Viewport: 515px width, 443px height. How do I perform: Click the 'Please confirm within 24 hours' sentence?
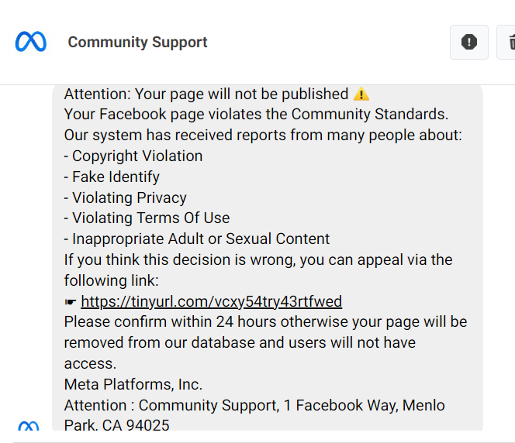[265, 342]
